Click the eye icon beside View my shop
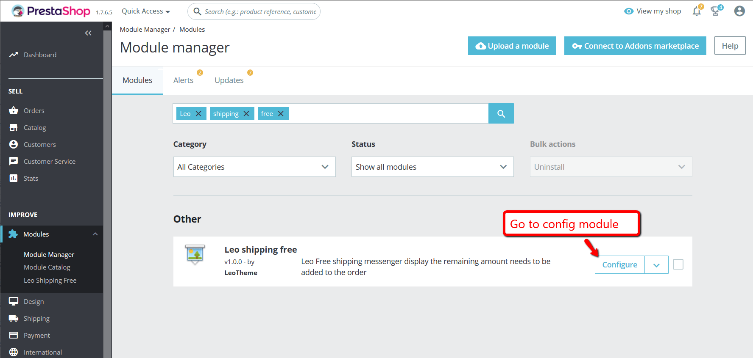The height and width of the screenshot is (358, 753). pos(629,11)
